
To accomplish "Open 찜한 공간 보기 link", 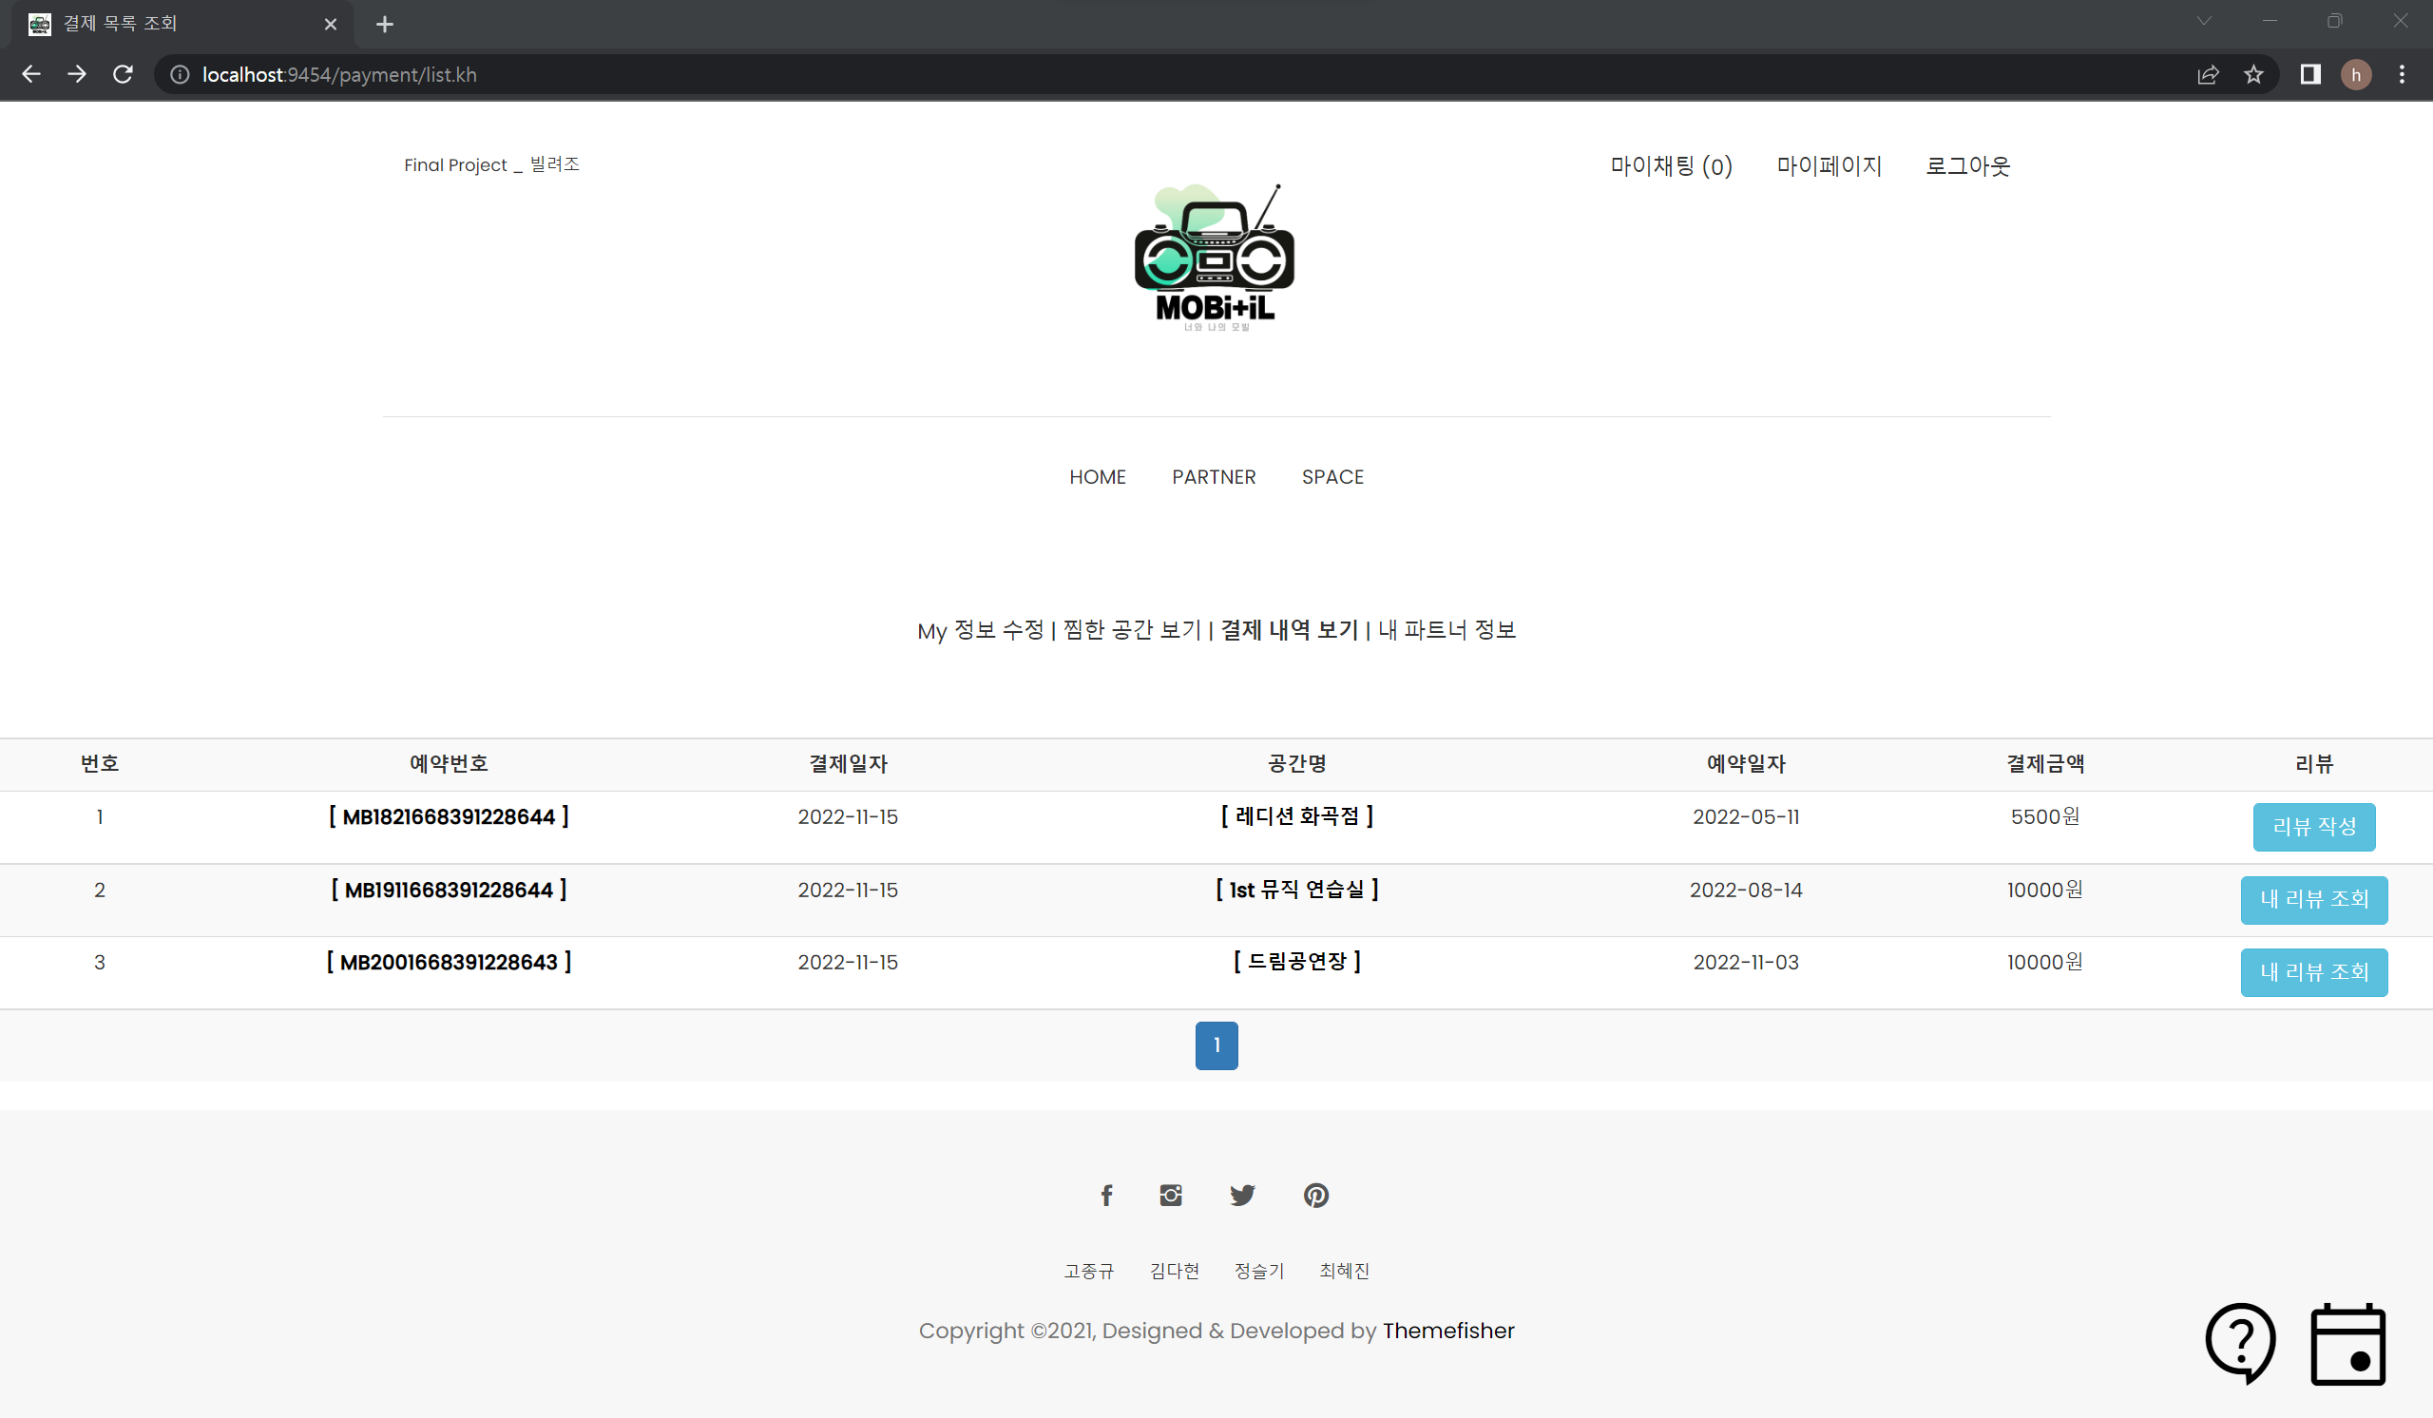I will 1132,630.
